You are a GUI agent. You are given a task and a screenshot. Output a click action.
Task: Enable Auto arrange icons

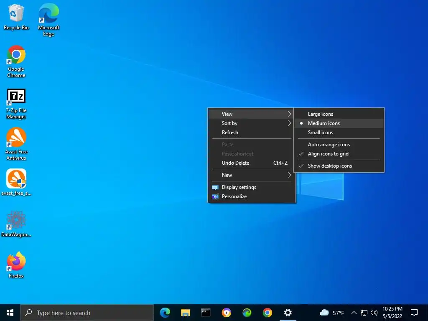point(339,145)
